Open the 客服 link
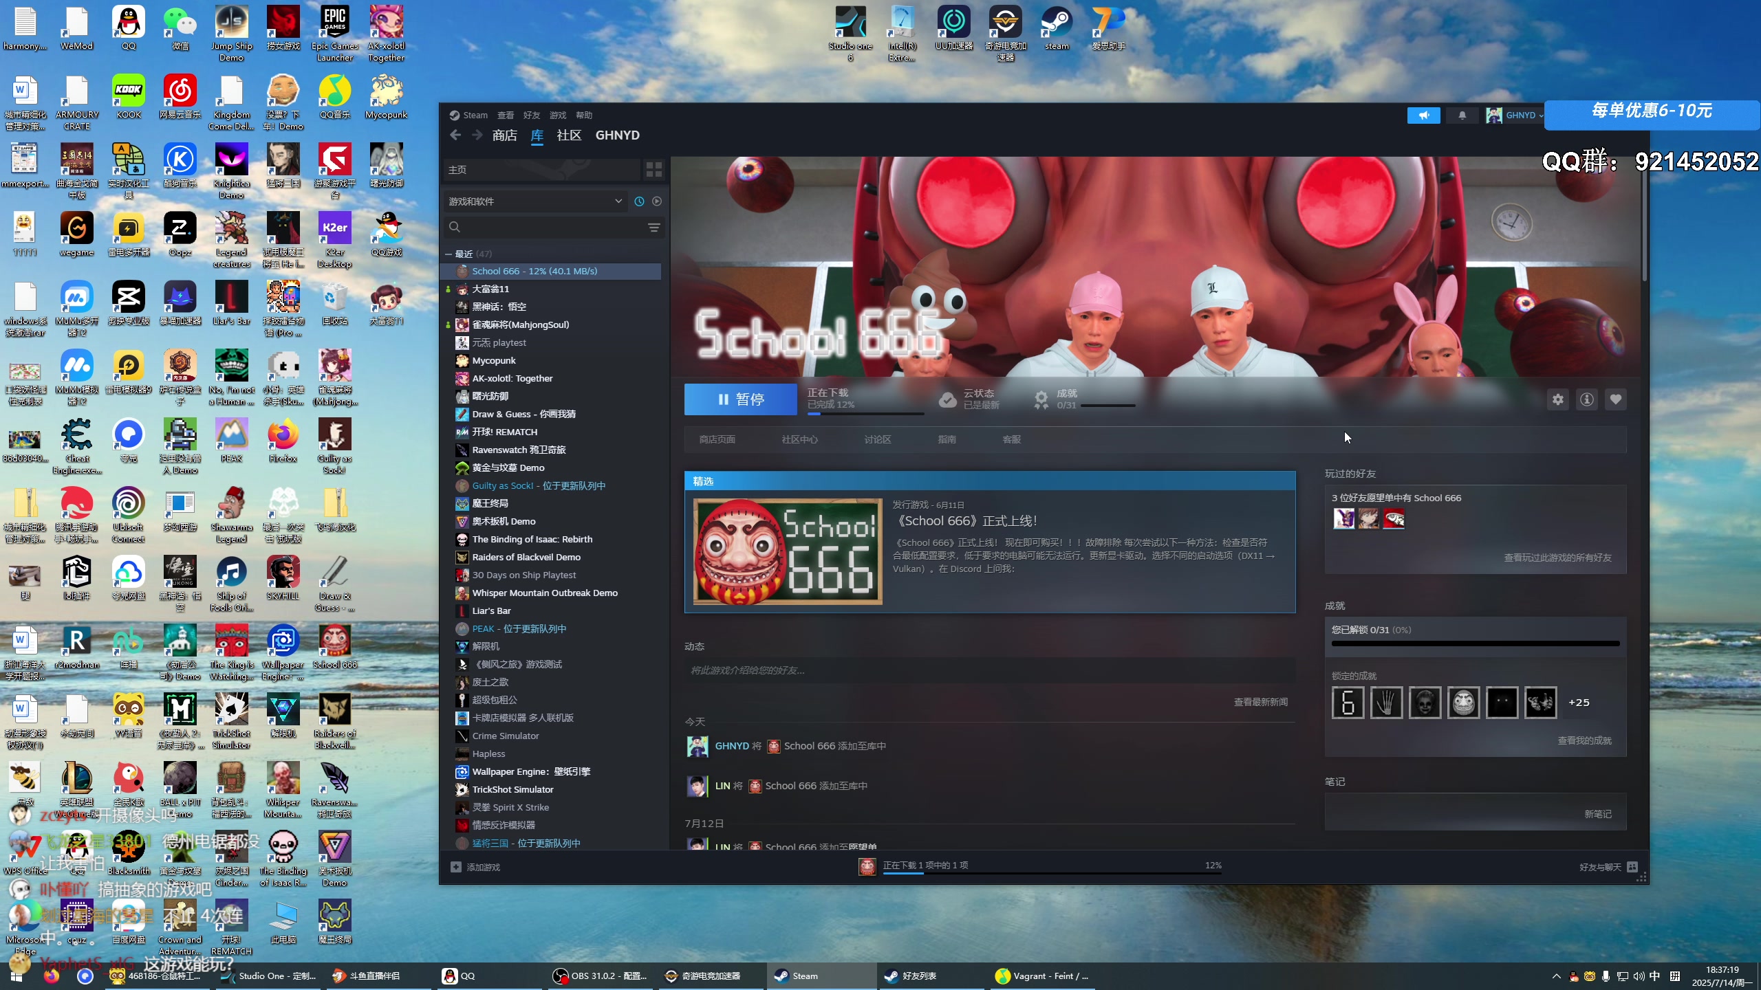 click(1012, 440)
